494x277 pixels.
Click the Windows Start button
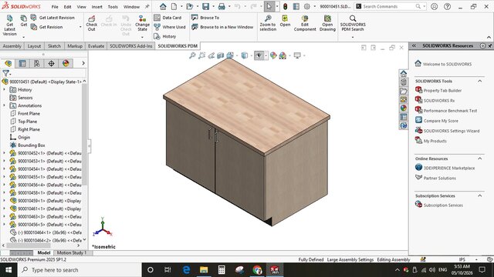(8, 270)
